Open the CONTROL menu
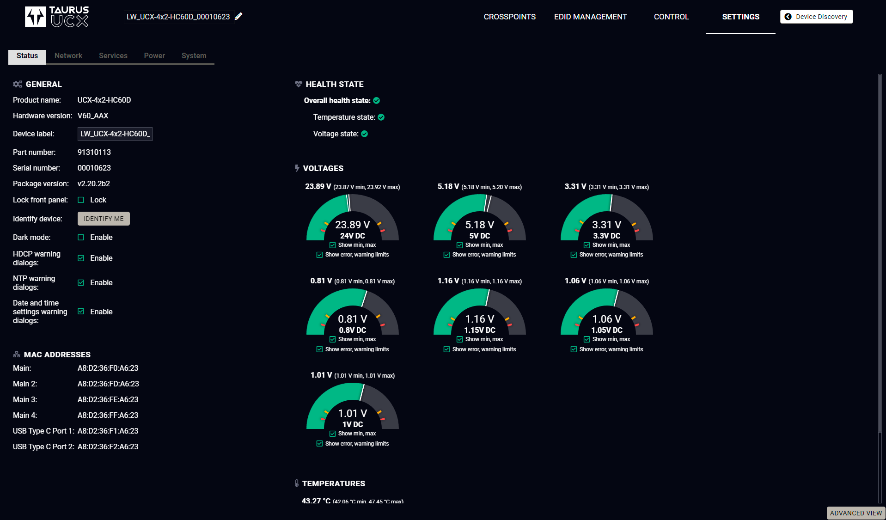The image size is (886, 520). (672, 17)
